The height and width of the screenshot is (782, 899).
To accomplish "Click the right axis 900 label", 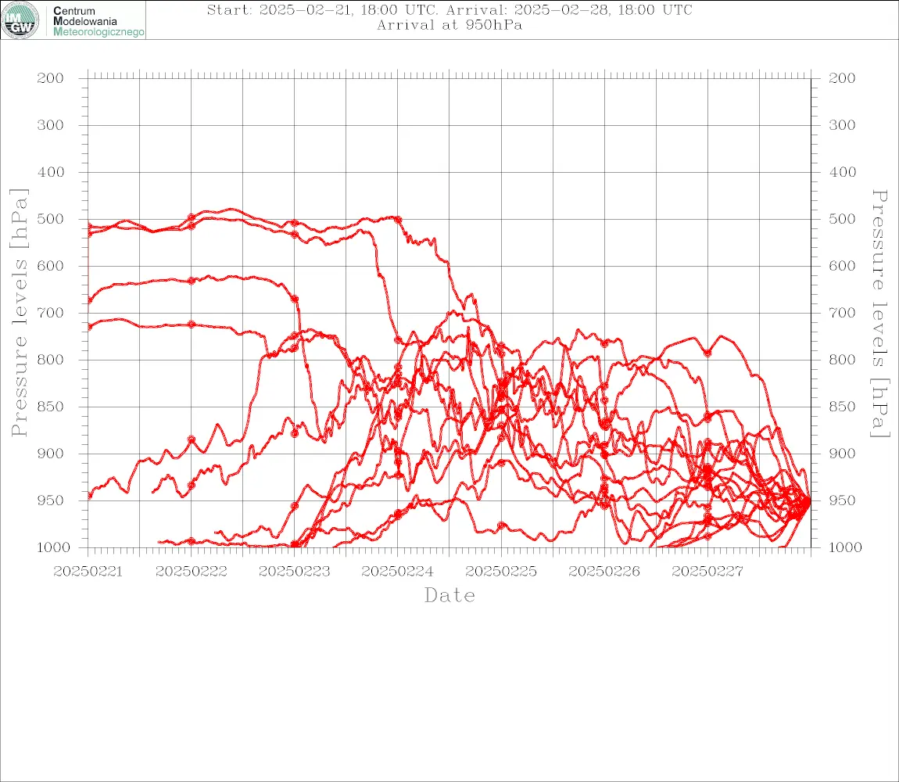I will point(842,454).
